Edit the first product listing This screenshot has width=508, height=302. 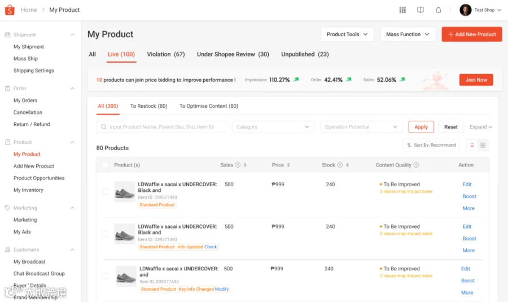coord(467,185)
